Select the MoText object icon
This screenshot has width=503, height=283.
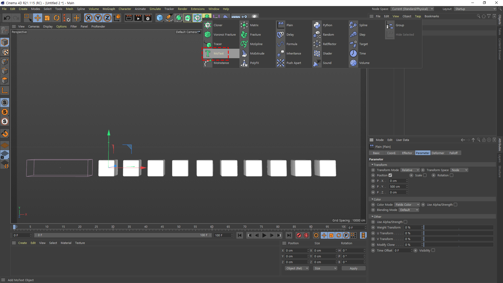tap(208, 53)
